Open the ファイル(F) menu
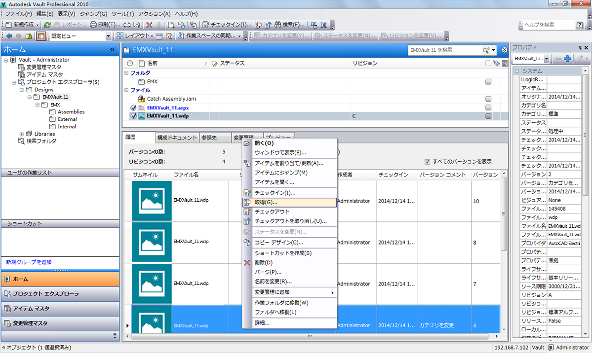 [x=19, y=14]
